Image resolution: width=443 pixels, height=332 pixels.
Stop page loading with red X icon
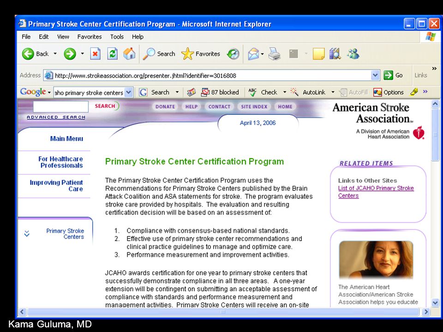click(95, 53)
